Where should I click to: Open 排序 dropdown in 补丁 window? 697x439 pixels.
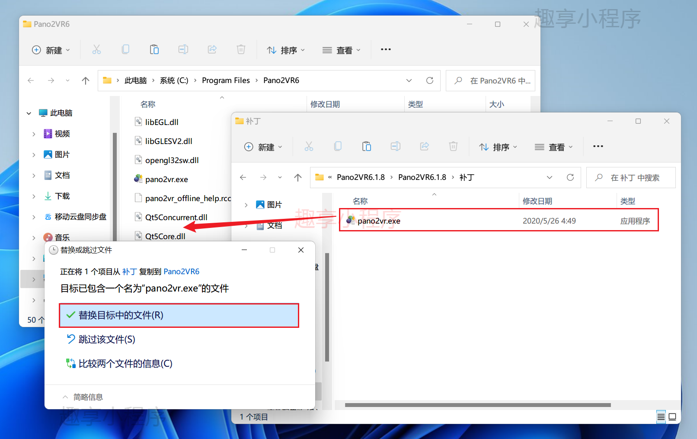point(498,147)
